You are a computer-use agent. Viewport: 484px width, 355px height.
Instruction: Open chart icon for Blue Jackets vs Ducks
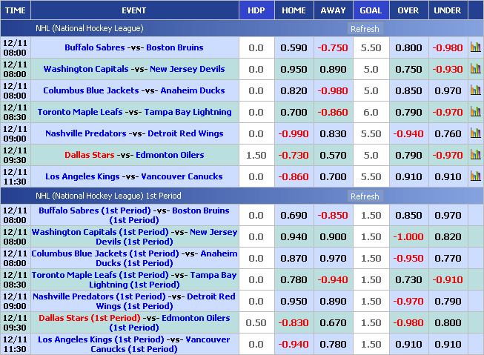[x=475, y=90]
